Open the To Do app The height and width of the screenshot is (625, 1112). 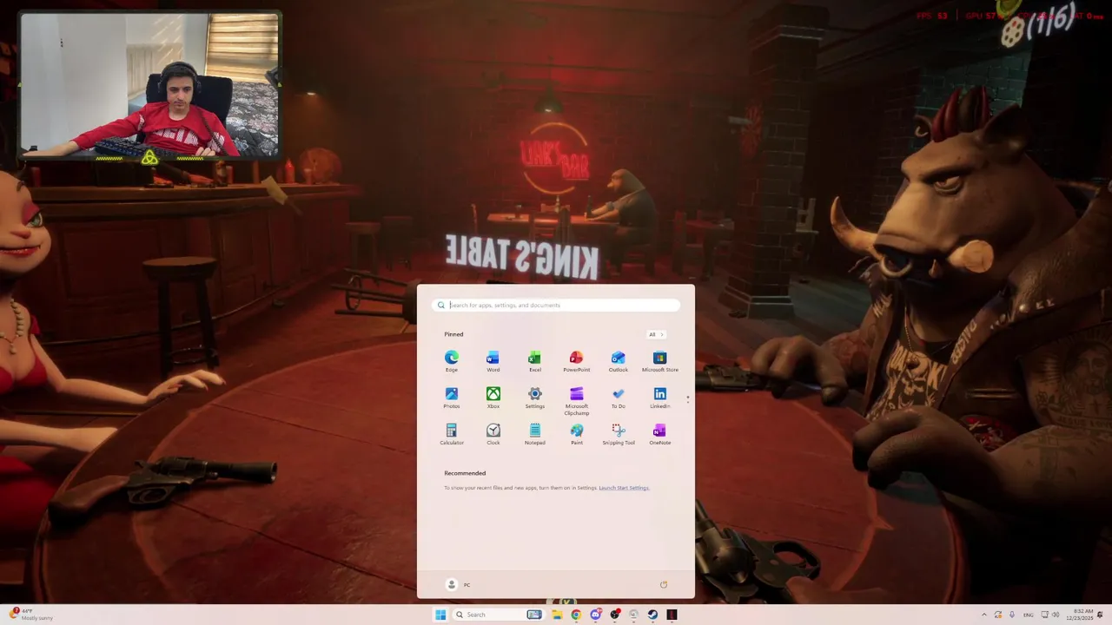618,398
